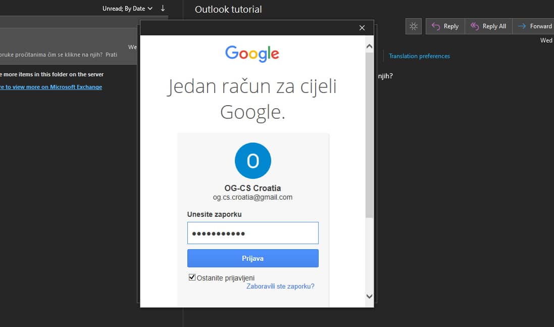Forward the Outlook tutorial message
This screenshot has width=554, height=327.
534,26
